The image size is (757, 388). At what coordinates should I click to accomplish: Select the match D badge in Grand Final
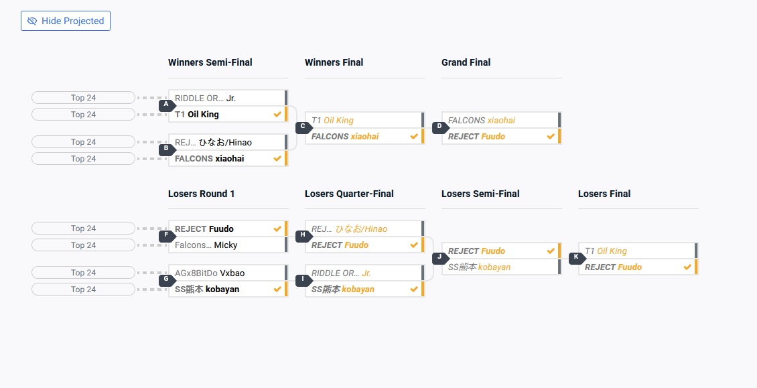coord(440,127)
